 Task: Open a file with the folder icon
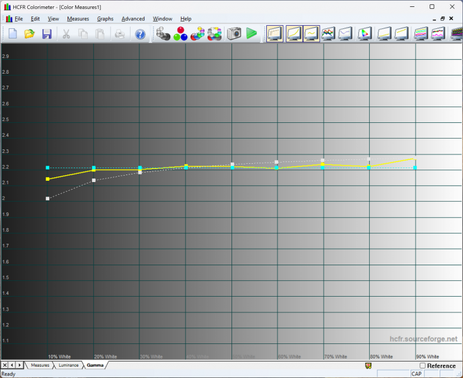click(x=29, y=34)
